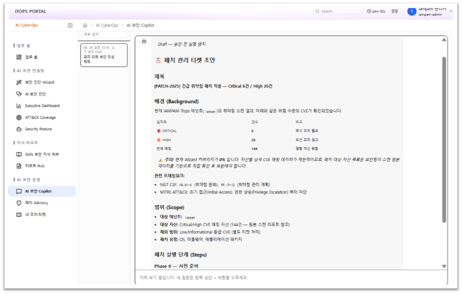This screenshot has width=462, height=294.
Task: Open AI 보안 진단 stethoscope icon
Action: 19,94
